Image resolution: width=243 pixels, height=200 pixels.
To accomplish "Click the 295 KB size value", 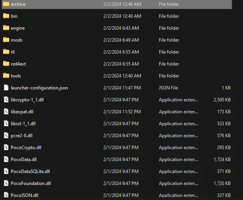I will tap(224, 147).
